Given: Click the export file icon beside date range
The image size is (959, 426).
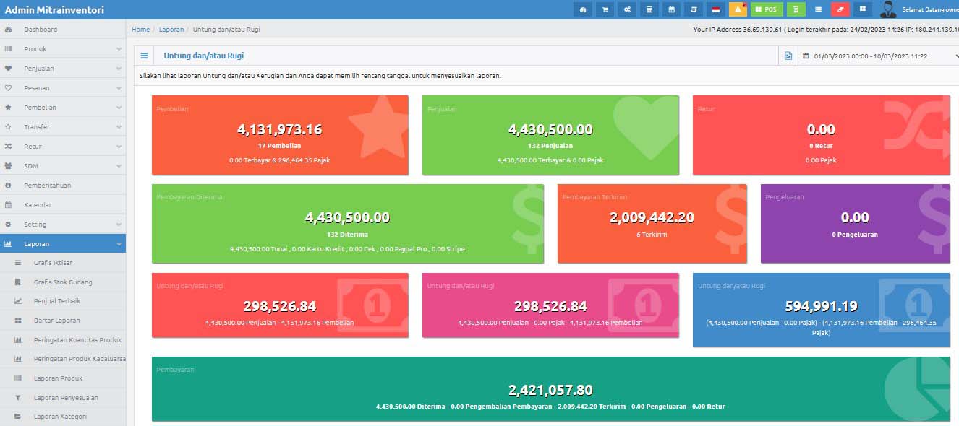Looking at the screenshot, I should click(x=788, y=56).
